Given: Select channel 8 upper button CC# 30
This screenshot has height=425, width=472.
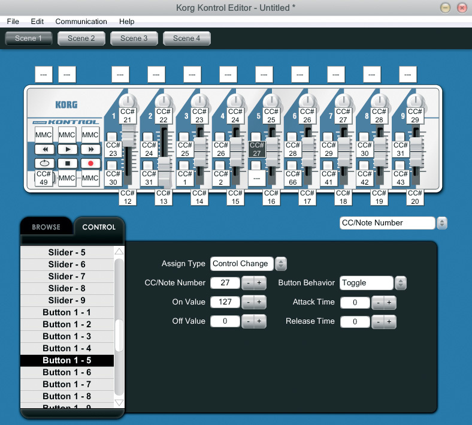Looking at the screenshot, I should tap(365, 149).
